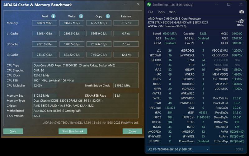
Task: Click the BGS value Enabled
Action: tap(170, 38)
